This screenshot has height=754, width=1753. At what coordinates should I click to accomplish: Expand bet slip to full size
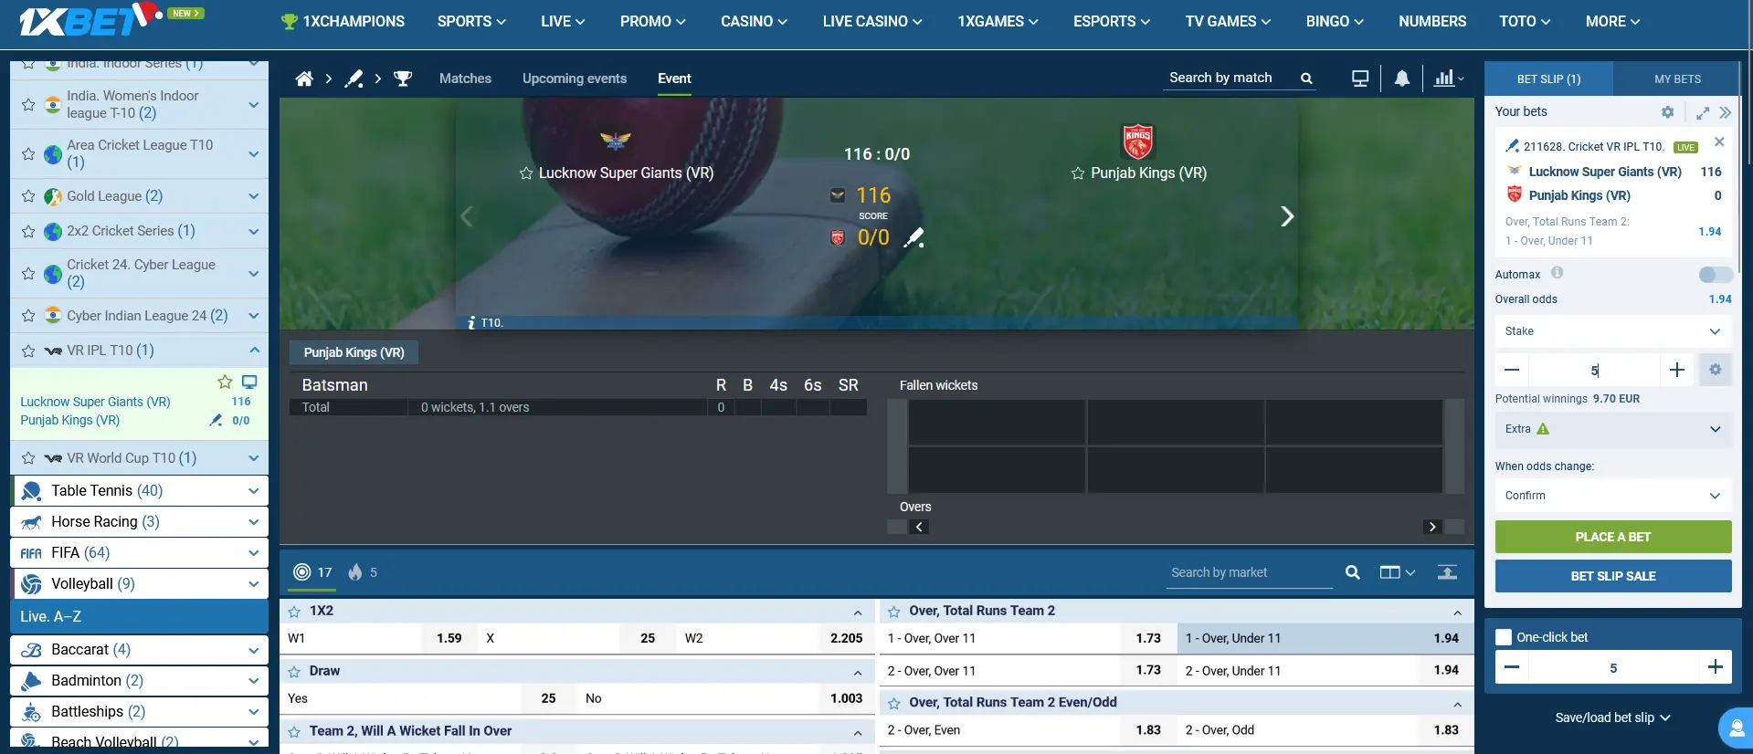(x=1703, y=112)
